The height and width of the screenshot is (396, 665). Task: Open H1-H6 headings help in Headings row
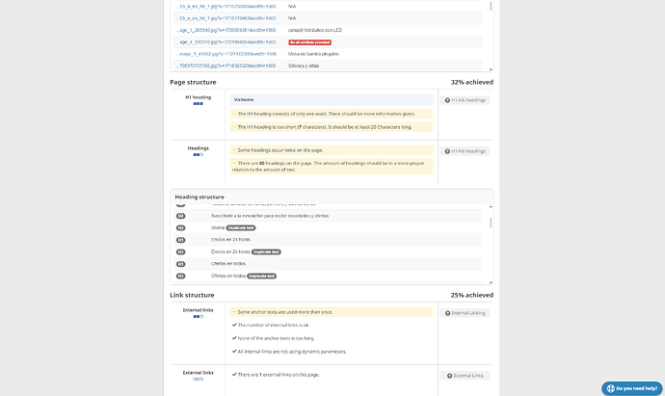coord(466,151)
